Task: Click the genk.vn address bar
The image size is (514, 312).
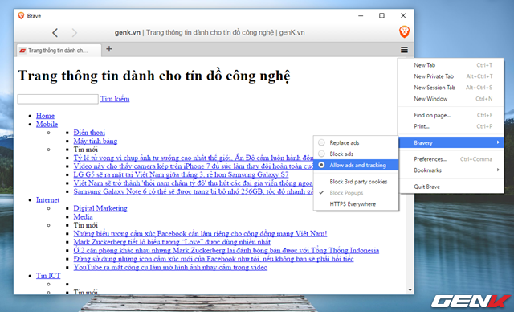Action: pyautogui.click(x=210, y=32)
